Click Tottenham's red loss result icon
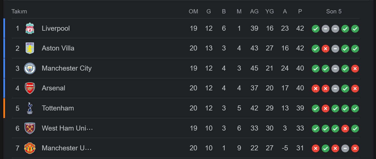 point(325,109)
